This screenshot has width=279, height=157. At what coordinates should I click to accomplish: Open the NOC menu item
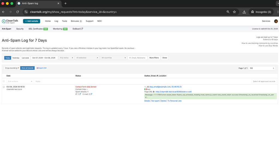[99, 21]
